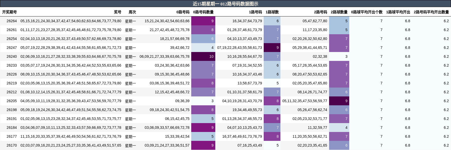Click 2路号码 cell 05,47,62,77,80

click(315, 21)
